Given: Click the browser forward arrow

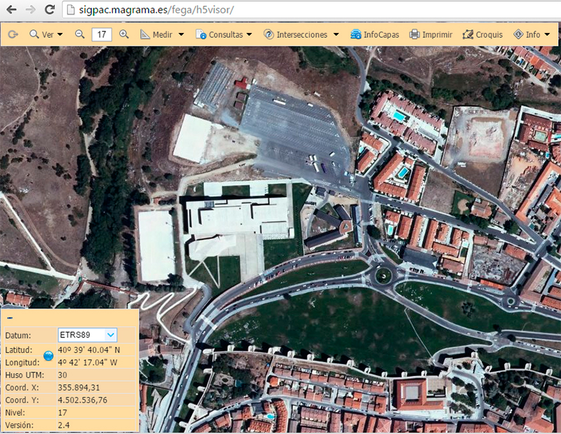Looking at the screenshot, I should 29,10.
